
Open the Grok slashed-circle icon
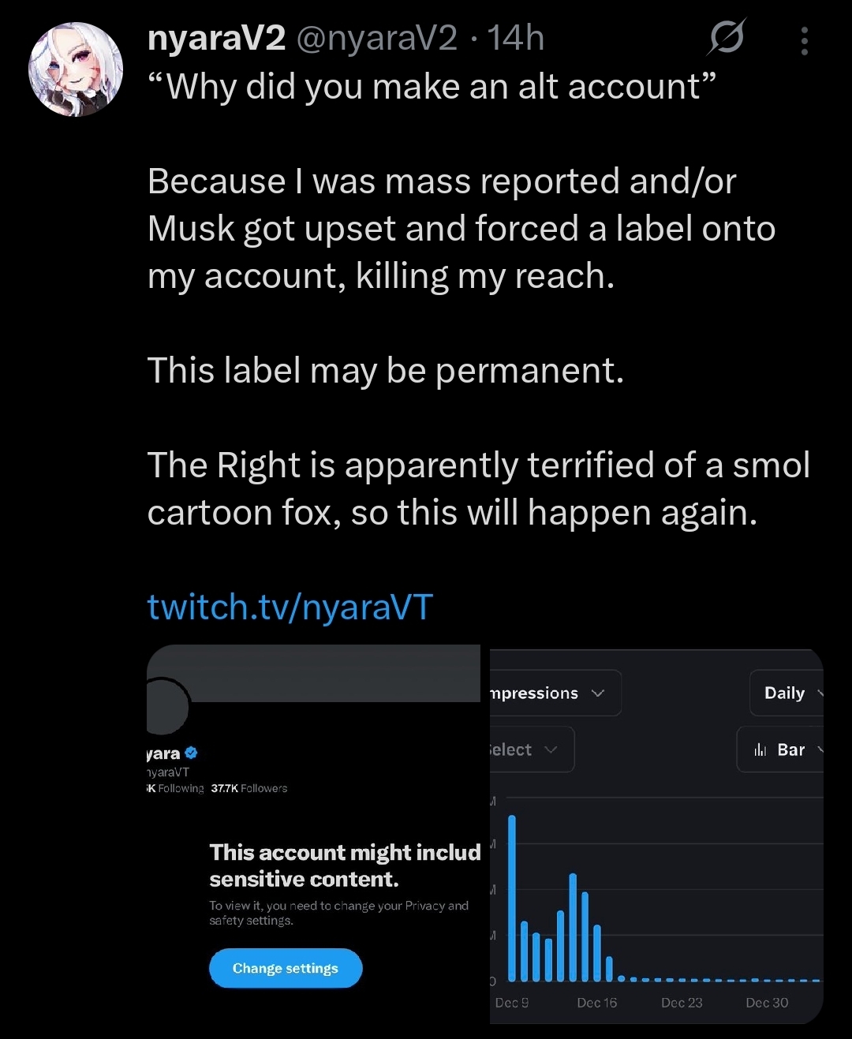pyautogui.click(x=726, y=37)
